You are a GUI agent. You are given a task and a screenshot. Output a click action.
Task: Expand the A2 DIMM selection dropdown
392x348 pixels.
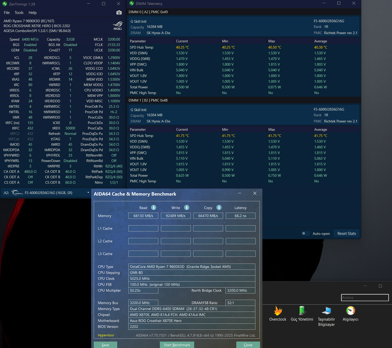88,192
